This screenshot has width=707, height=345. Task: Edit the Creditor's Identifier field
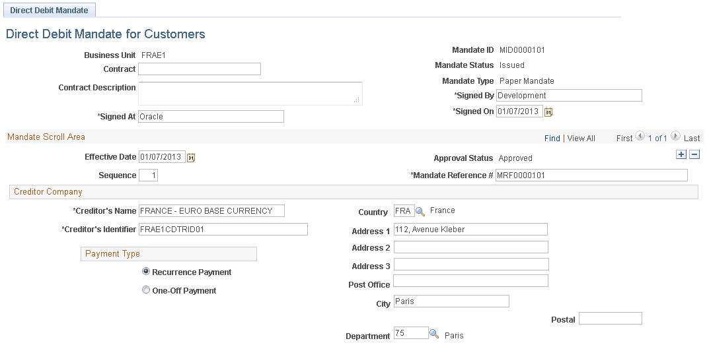223,230
